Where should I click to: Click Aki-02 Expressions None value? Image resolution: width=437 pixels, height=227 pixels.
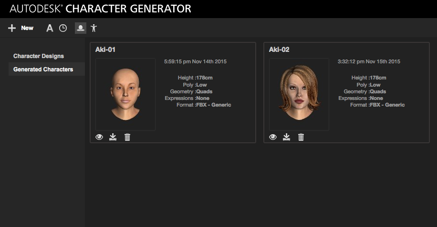(376, 99)
